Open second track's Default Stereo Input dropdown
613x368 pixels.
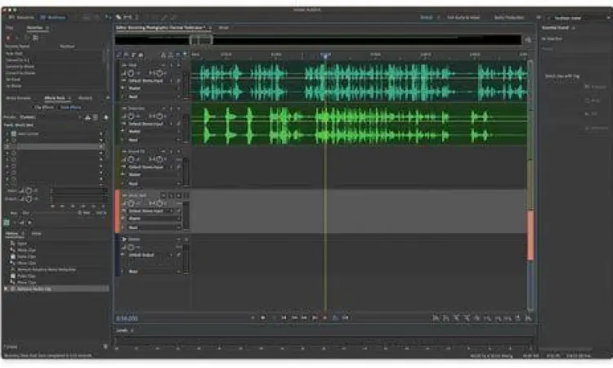(x=151, y=124)
